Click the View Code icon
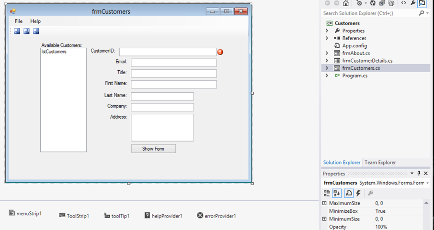 tap(404, 3)
